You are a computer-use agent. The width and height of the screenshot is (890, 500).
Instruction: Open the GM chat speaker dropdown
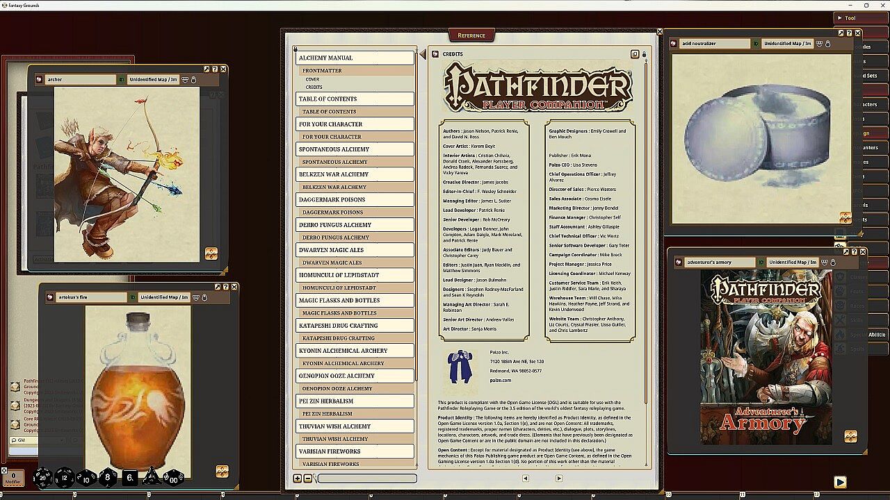pos(36,440)
